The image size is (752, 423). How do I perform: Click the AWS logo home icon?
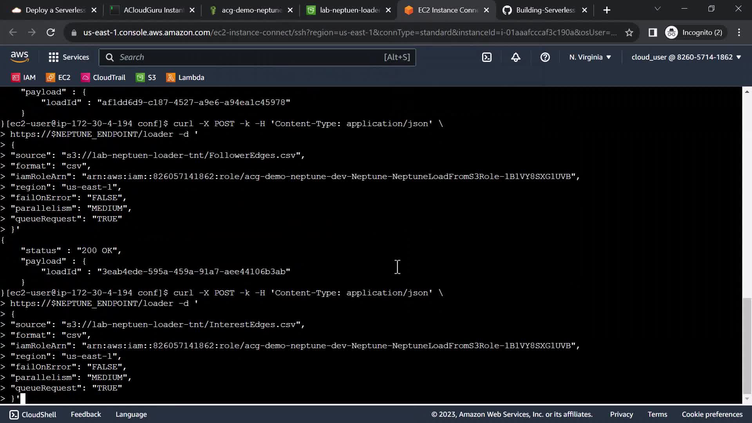20,57
